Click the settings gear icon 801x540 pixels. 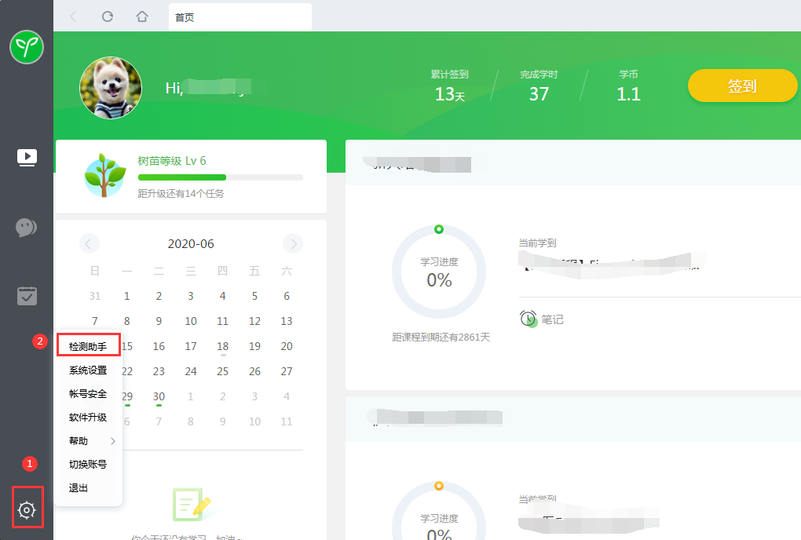pos(27,510)
